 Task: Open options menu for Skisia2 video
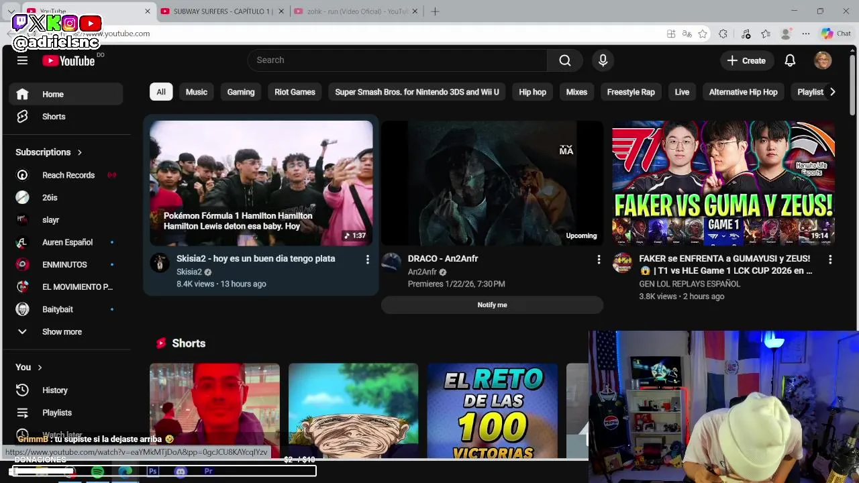click(x=367, y=259)
